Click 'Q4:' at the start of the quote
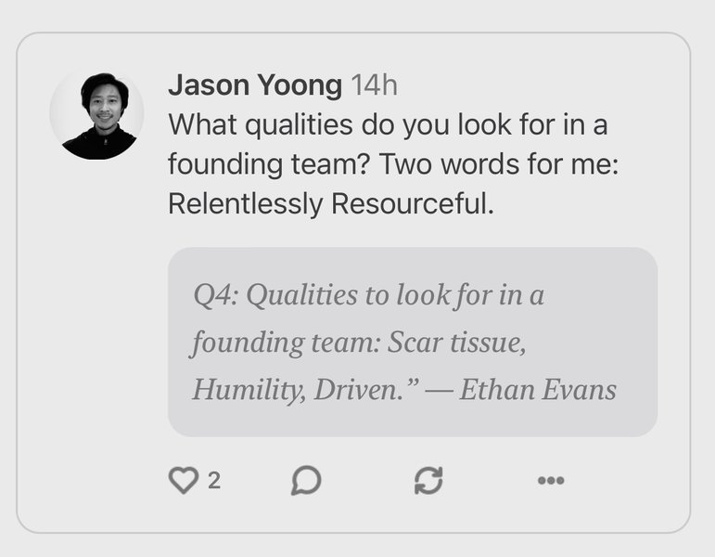The image size is (715, 557). pos(215,295)
